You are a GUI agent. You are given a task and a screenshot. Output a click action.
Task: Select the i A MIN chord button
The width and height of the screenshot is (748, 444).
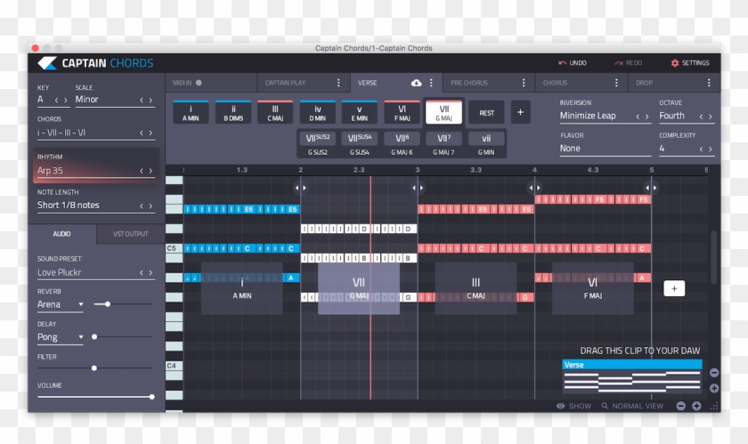pos(191,112)
